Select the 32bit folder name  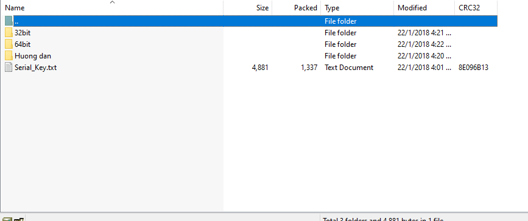click(x=23, y=33)
